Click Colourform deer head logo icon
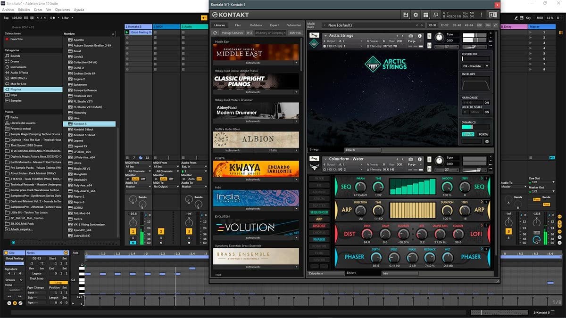This screenshot has height=318, width=566. pos(314,167)
